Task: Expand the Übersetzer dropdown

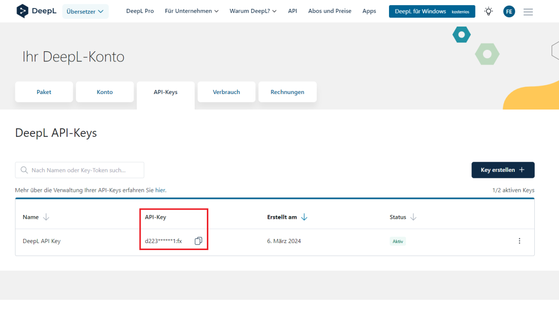Action: (x=85, y=11)
